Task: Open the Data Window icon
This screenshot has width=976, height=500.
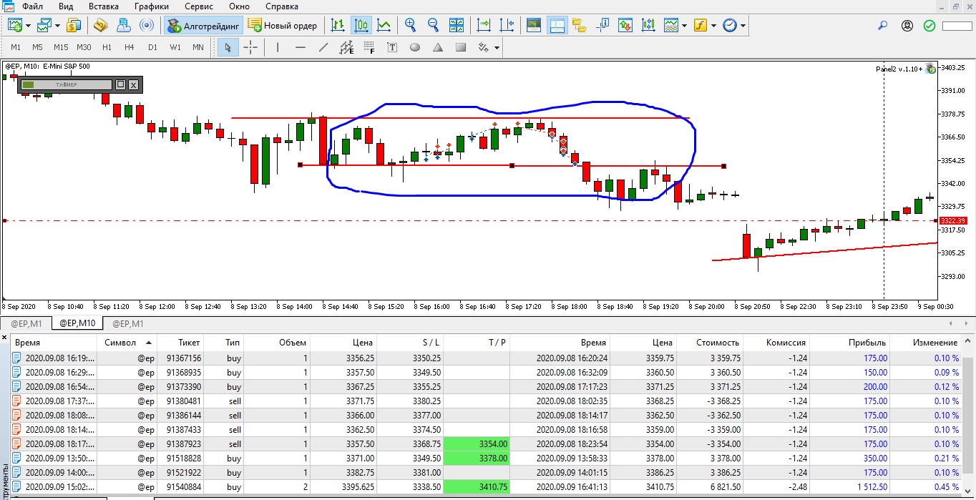Action: 602,26
